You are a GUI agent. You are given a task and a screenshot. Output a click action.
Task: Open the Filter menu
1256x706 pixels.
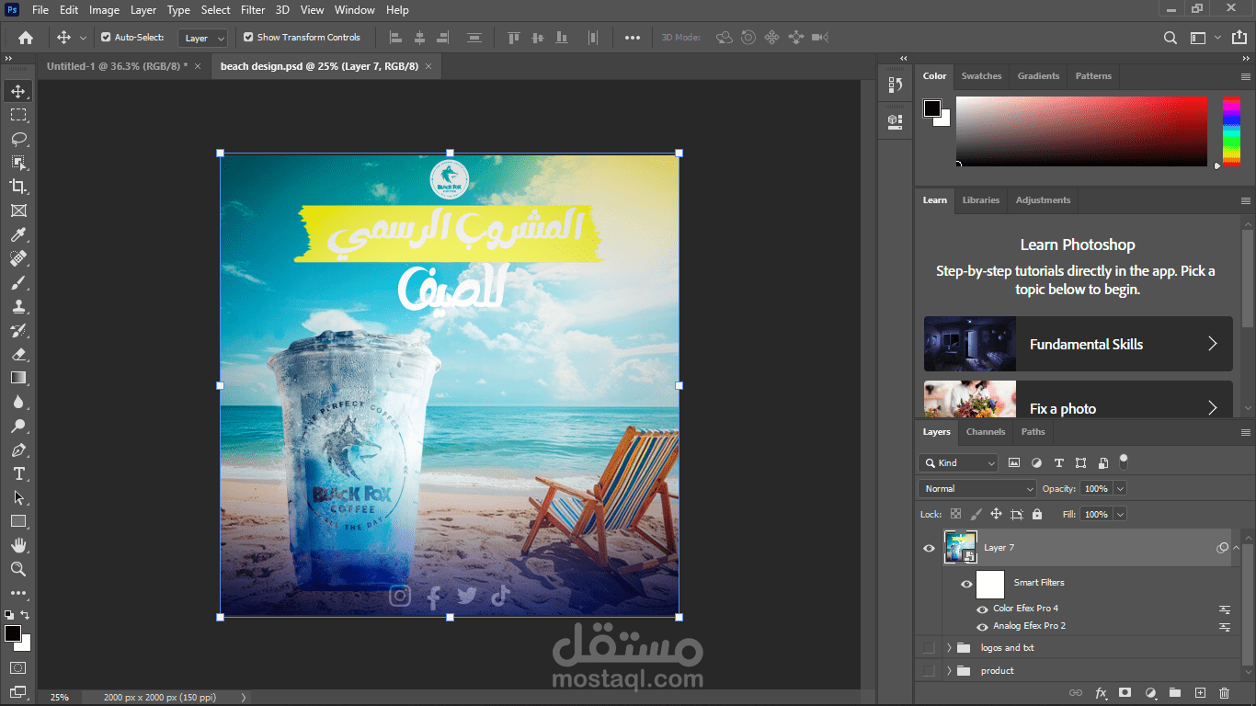(253, 10)
